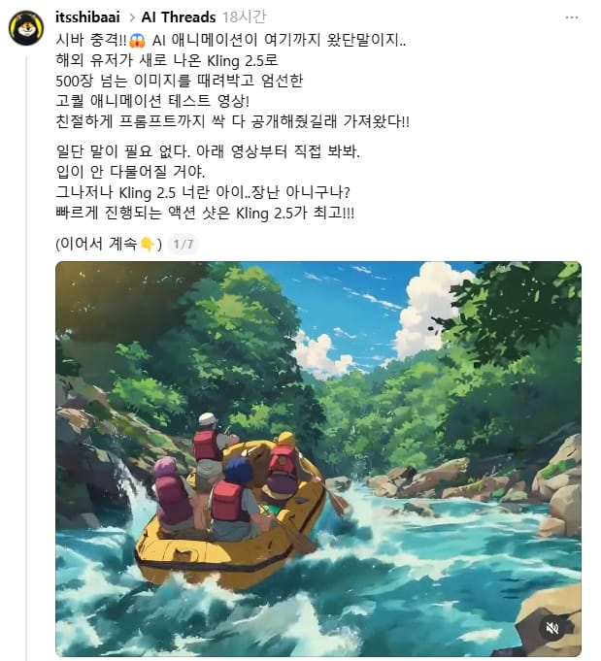Screen dimensions: 601x661
Task: Open the three-dot more options menu
Action: pyautogui.click(x=572, y=17)
